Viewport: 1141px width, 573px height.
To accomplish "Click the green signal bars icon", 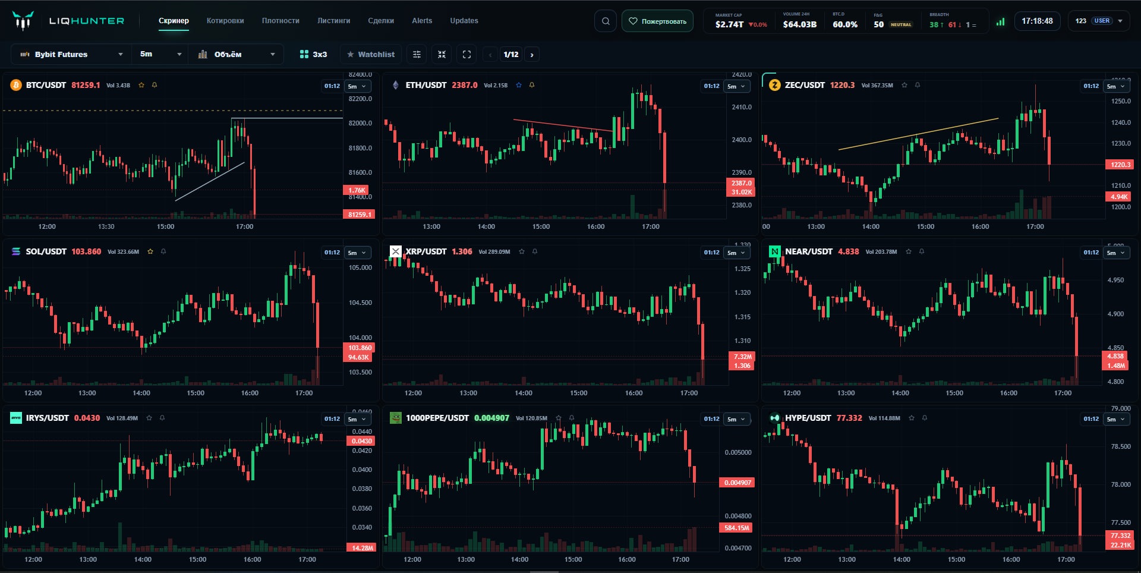I will [x=1001, y=21].
